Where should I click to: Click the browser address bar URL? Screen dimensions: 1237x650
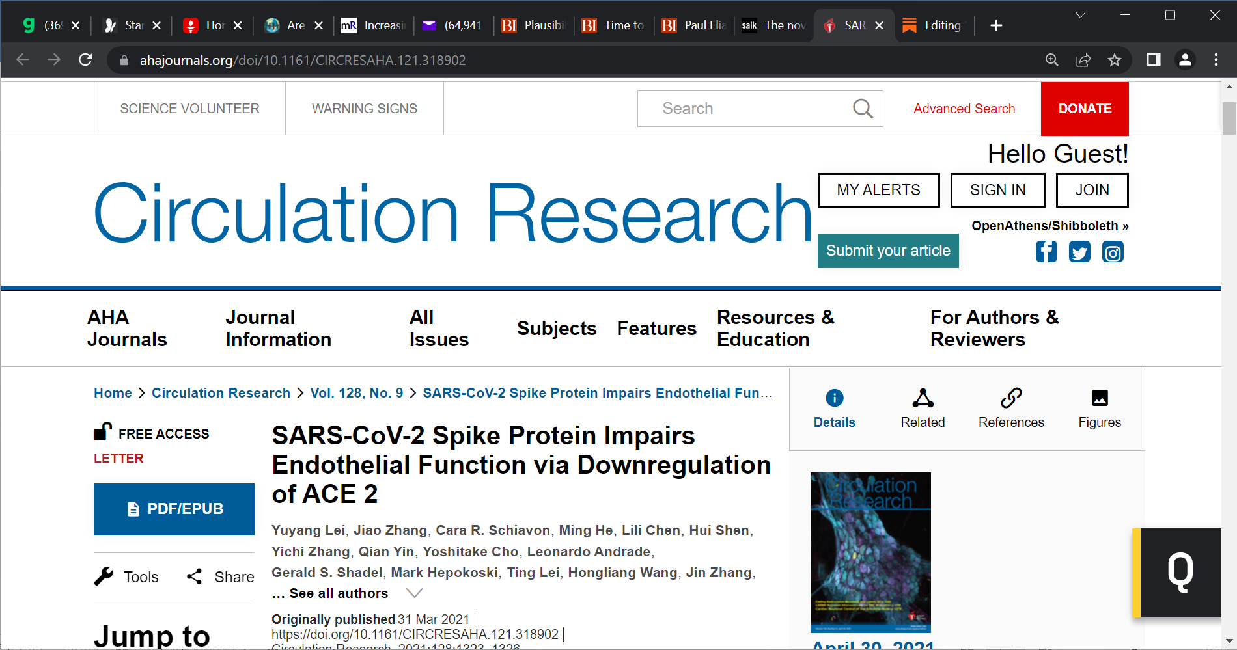click(303, 61)
